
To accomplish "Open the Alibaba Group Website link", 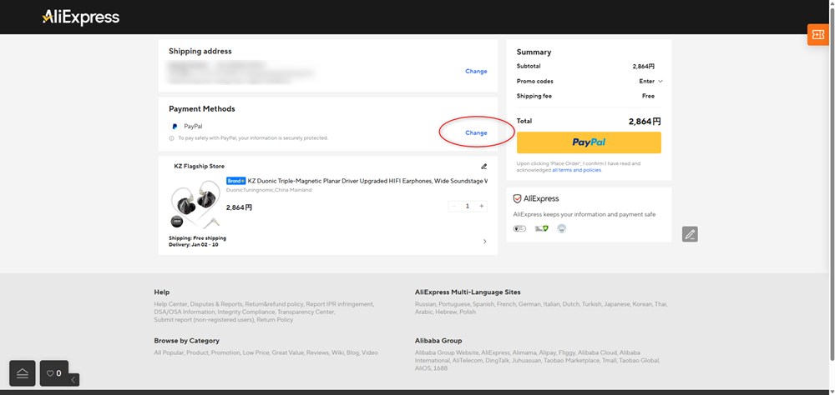I will [x=446, y=352].
